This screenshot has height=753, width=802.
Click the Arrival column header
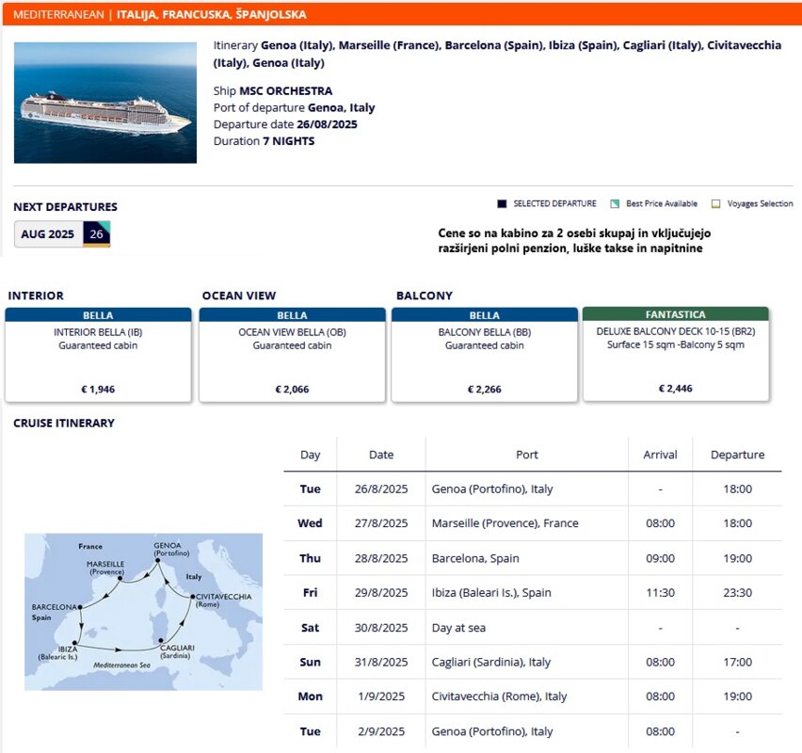pos(660,455)
